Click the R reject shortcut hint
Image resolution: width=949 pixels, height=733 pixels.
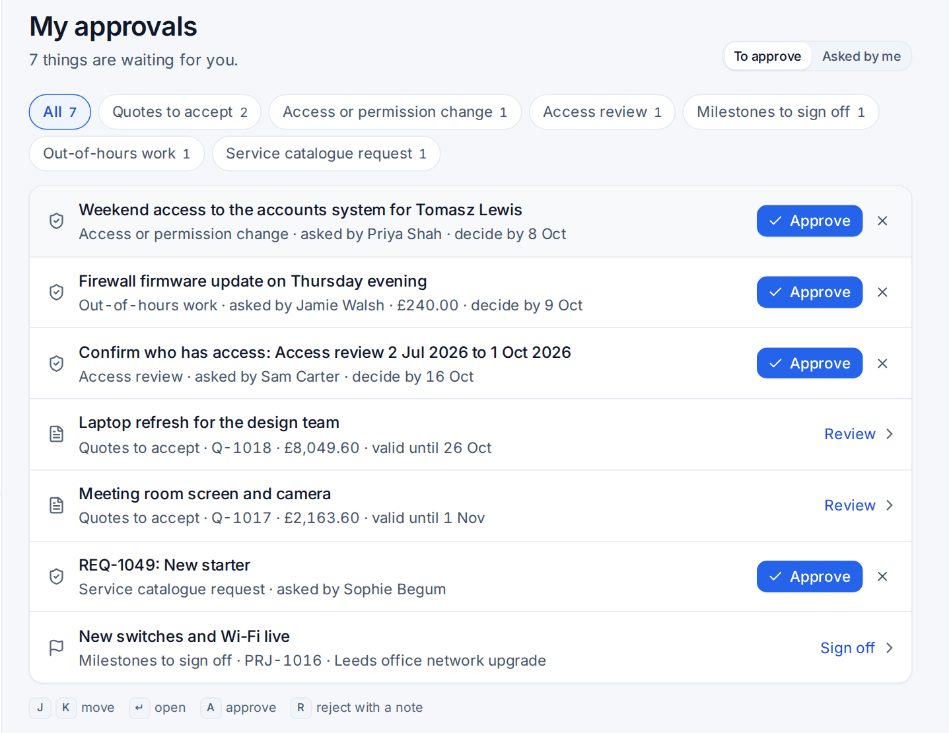click(x=301, y=708)
